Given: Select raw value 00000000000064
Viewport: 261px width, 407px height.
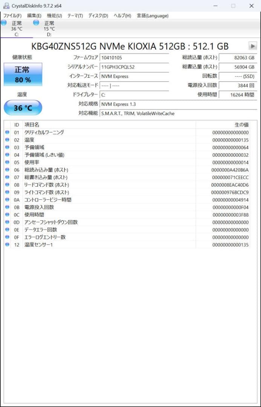Looking at the screenshot, I should click(230, 147).
